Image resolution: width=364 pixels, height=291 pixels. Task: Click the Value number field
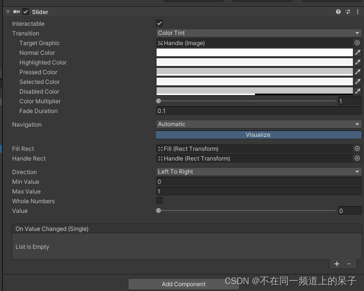349,211
